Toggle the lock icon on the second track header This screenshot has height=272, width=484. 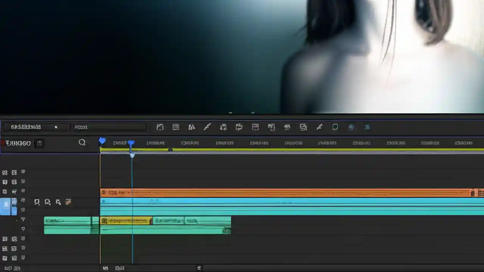[x=14, y=182]
